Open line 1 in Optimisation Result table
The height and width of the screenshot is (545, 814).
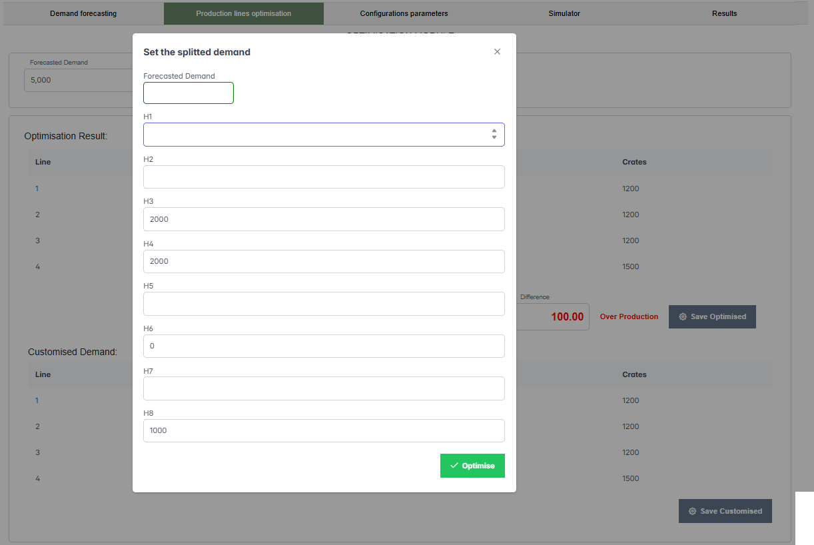tap(37, 189)
